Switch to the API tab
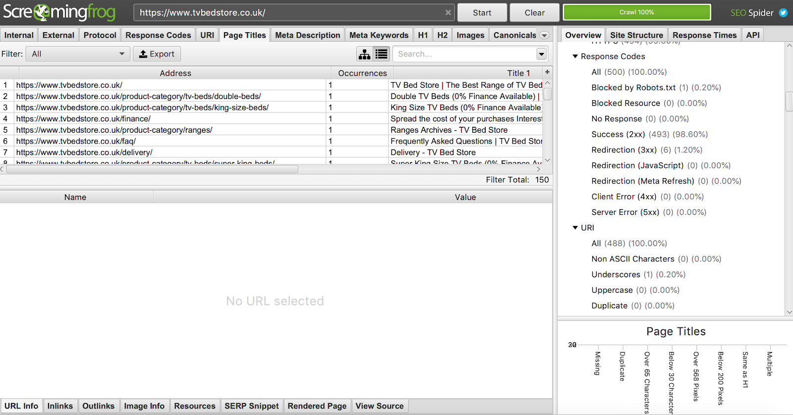 (x=753, y=35)
